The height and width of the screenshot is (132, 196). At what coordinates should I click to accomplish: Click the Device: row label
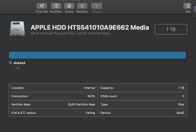pos(106,113)
